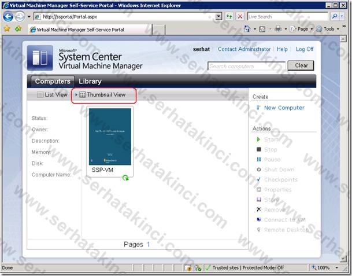Image resolution: width=352 pixels, height=276 pixels.
Task: Click the SSP-VM name label
Action: pos(102,170)
